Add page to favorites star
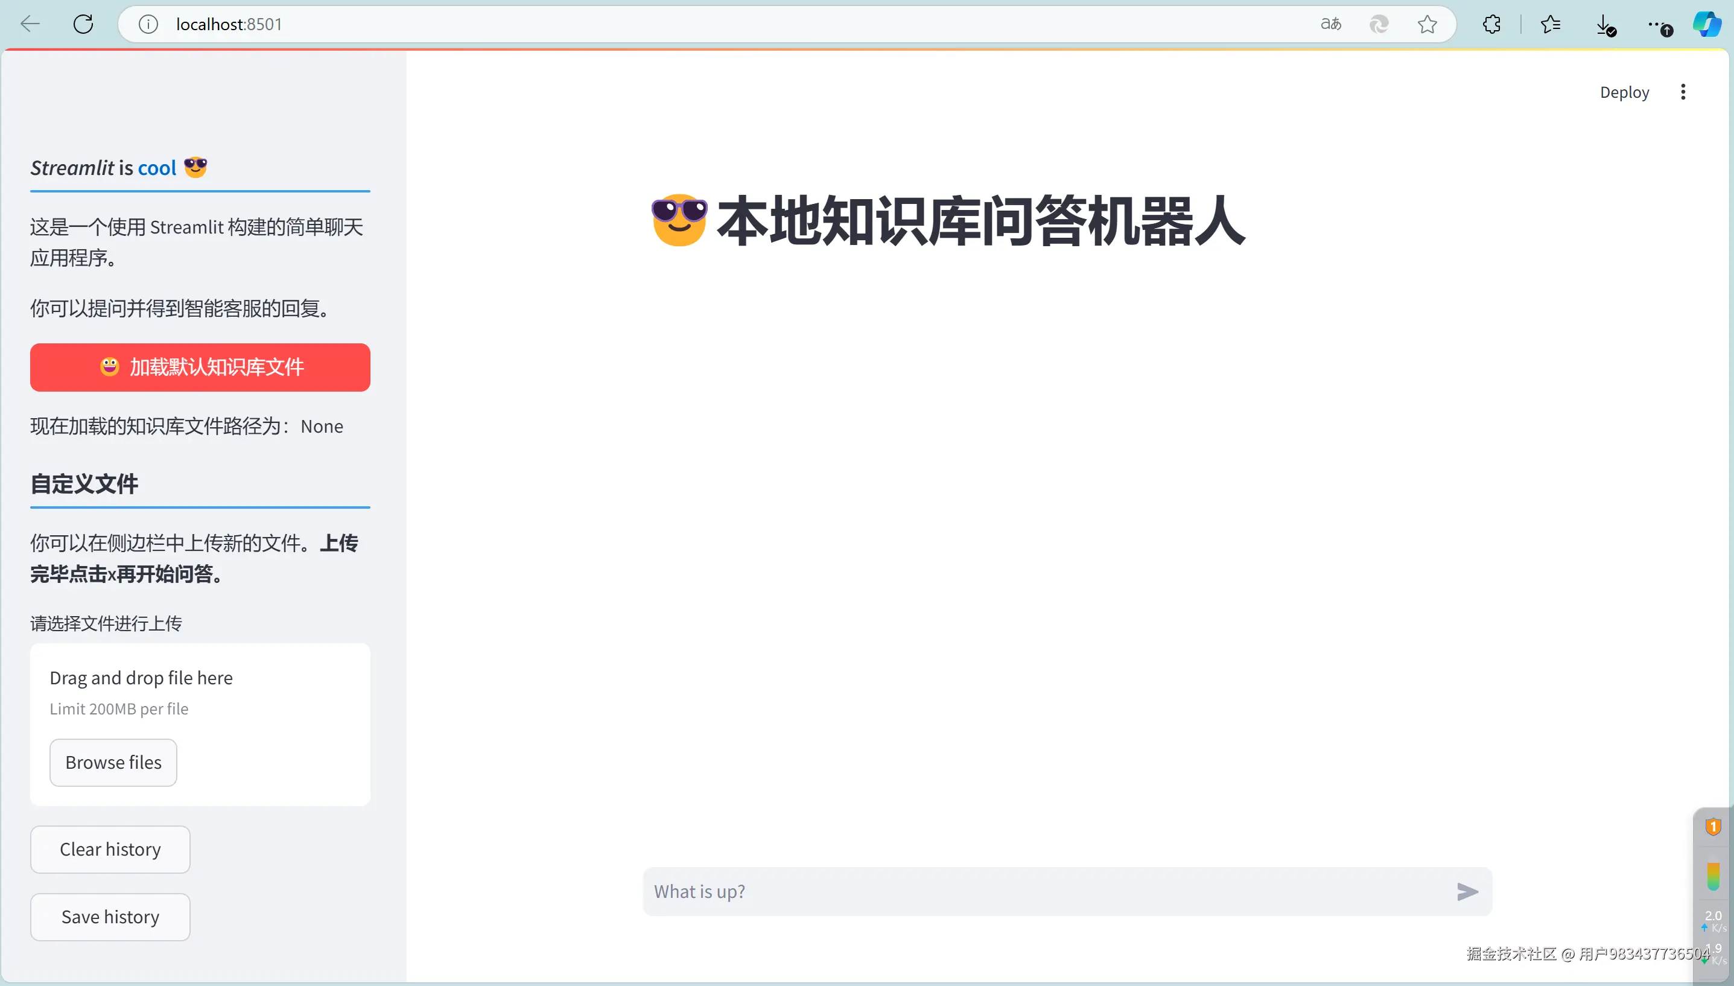Image resolution: width=1734 pixels, height=986 pixels. tap(1428, 24)
